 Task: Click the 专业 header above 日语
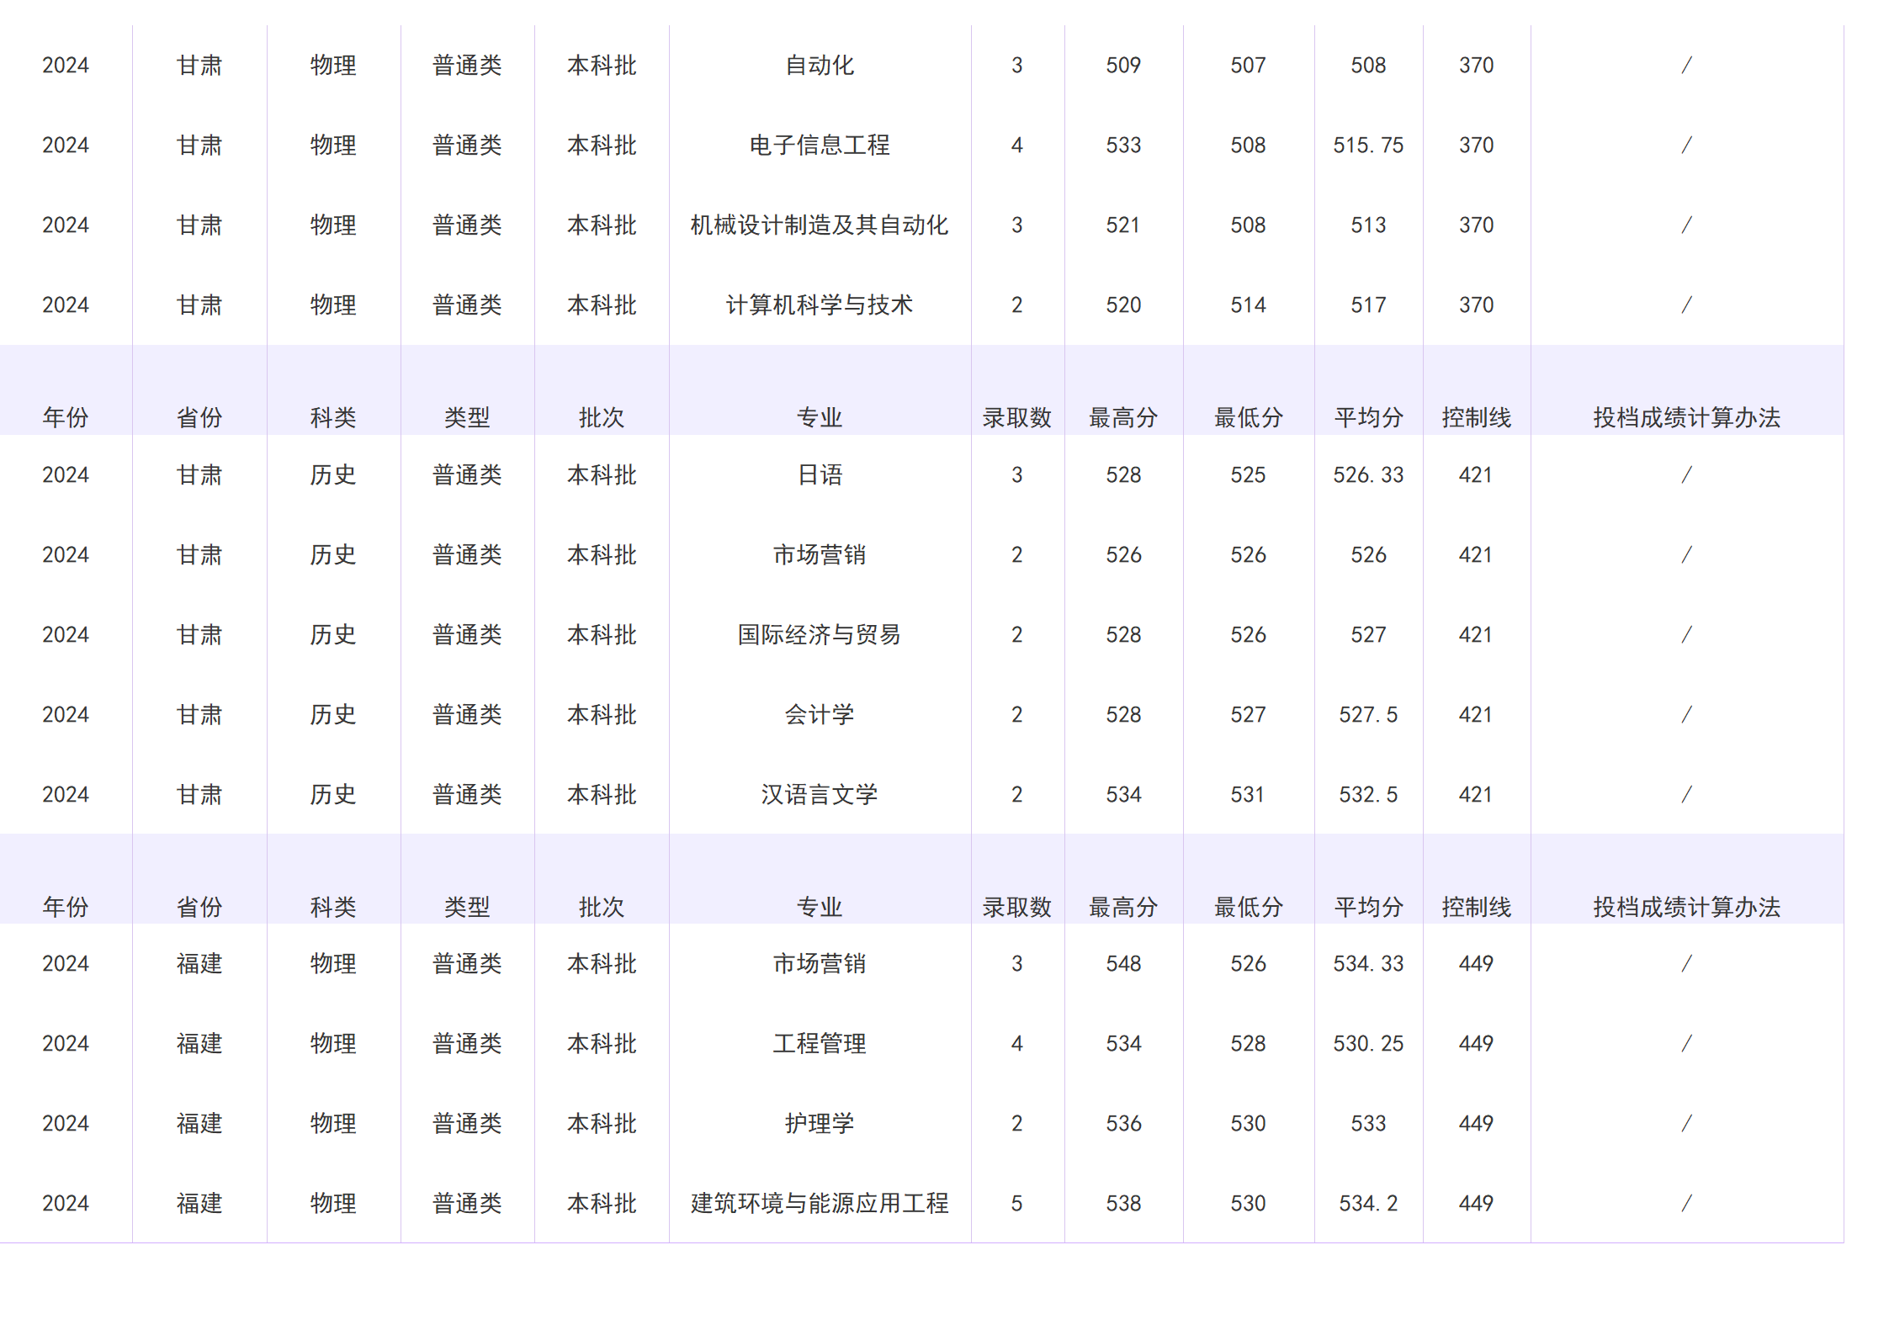point(820,417)
